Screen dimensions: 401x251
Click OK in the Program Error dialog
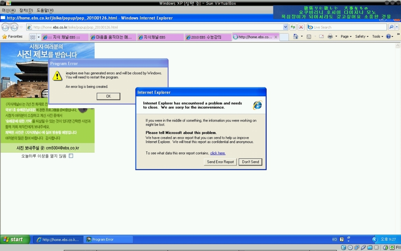click(108, 96)
